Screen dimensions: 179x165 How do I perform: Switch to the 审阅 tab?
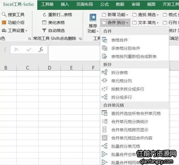(x=136, y=4)
